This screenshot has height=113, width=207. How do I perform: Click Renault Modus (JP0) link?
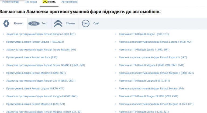click(151, 88)
